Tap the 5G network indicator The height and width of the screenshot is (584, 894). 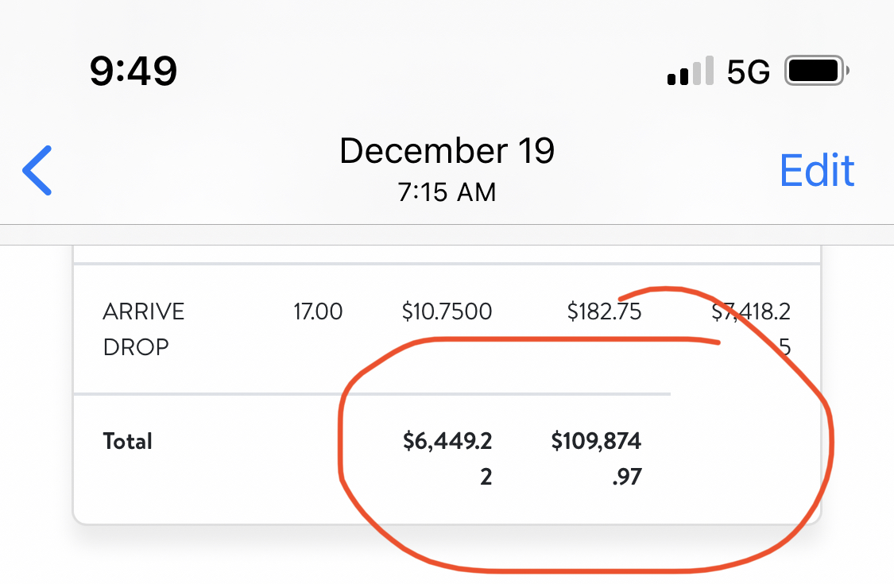[749, 72]
